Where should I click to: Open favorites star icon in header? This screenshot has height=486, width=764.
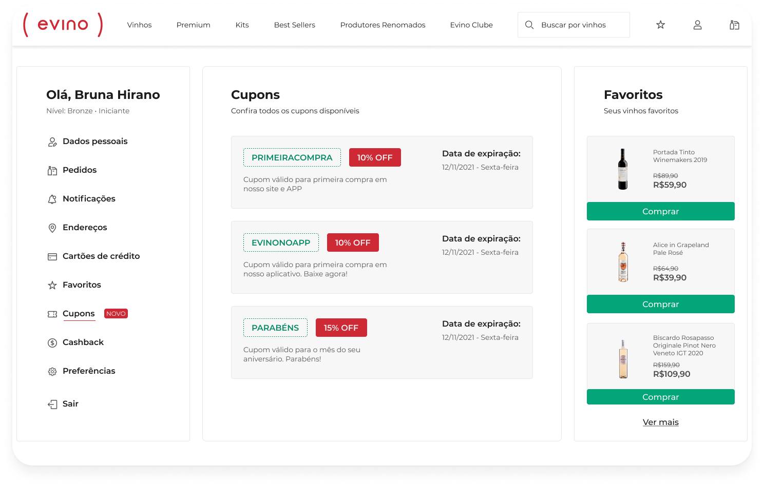tap(661, 25)
